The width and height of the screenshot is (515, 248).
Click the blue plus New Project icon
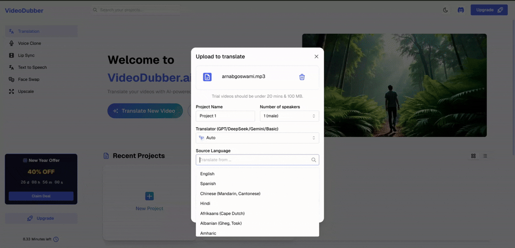tap(149, 196)
